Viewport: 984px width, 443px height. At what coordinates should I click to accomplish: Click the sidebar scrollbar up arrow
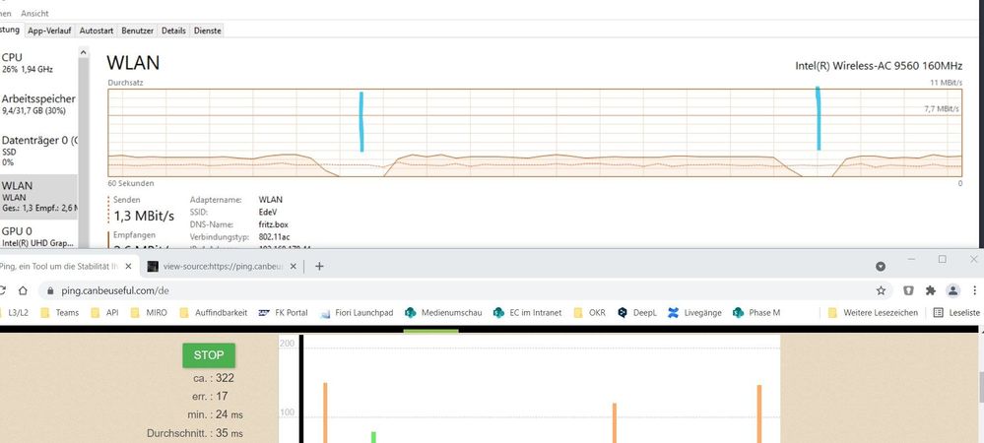point(84,53)
